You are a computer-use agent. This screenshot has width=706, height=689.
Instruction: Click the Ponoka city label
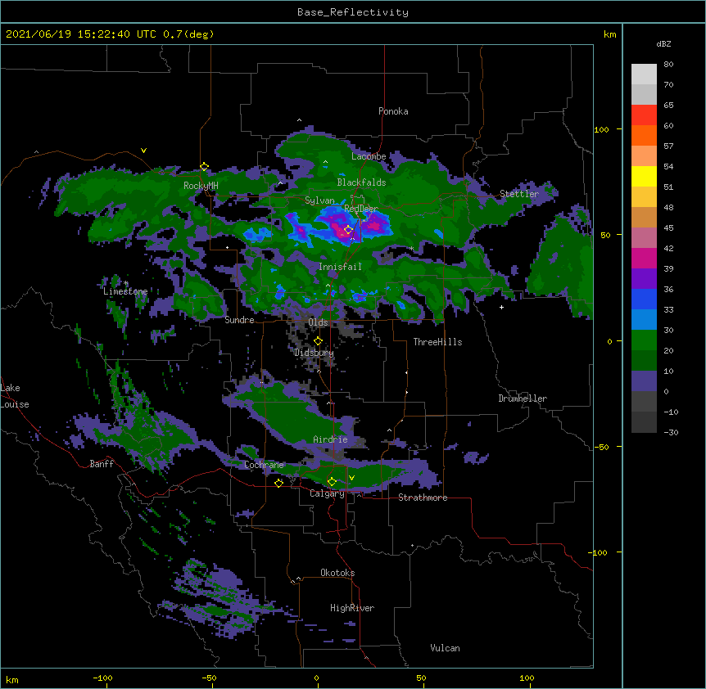point(393,111)
